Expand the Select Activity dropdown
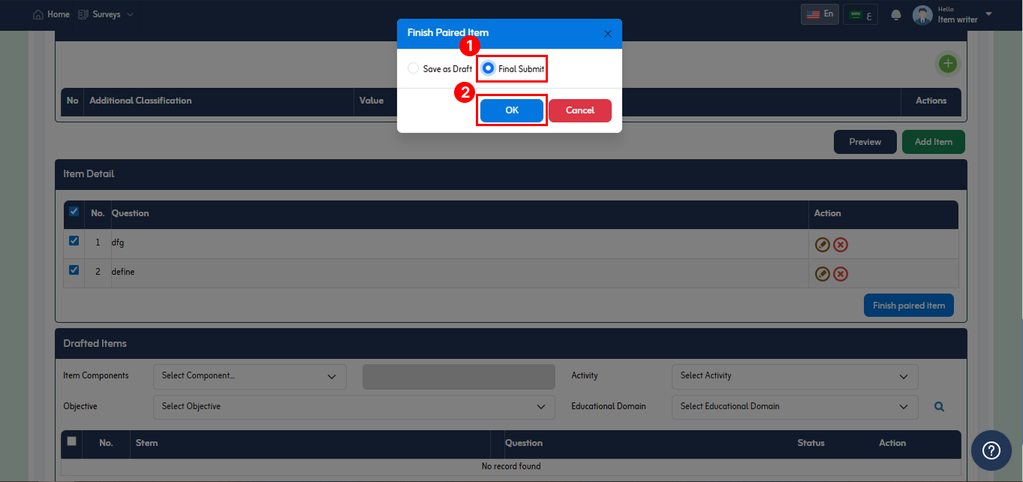Screen dimensions: 1023x482 click(x=795, y=376)
